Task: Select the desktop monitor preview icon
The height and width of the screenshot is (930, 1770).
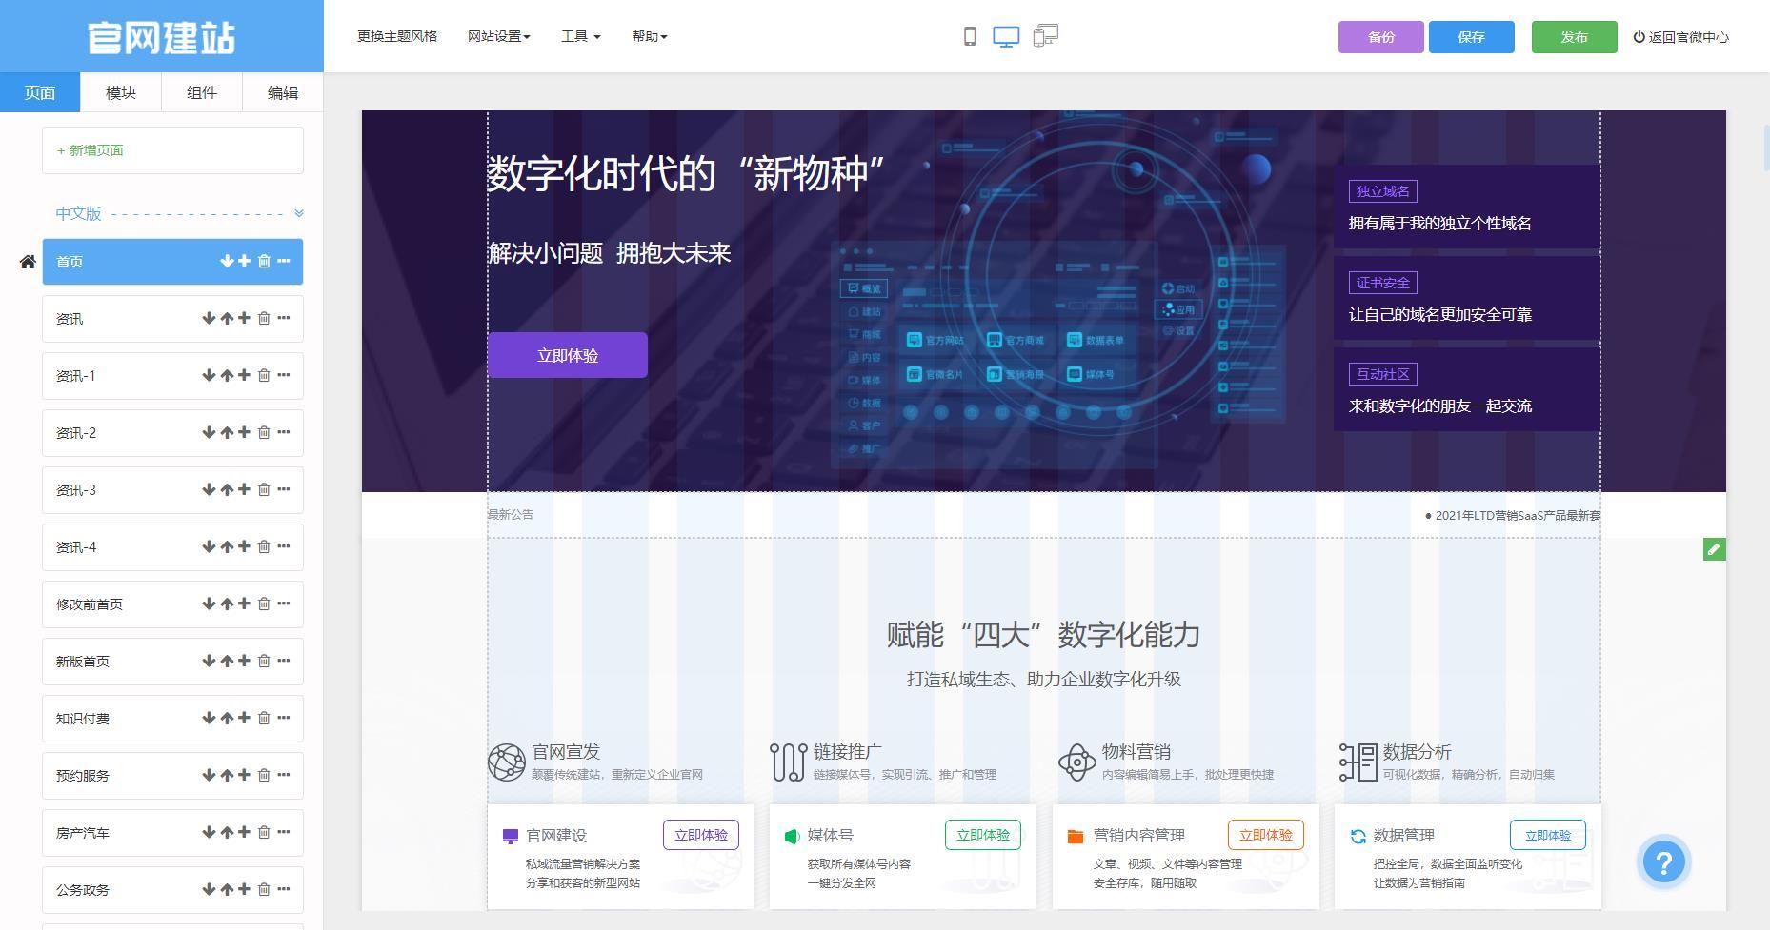Action: point(1006,37)
